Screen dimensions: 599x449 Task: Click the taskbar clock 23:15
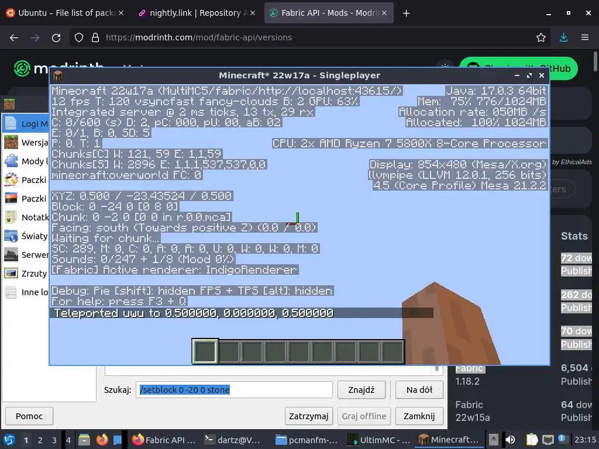tap(585, 440)
